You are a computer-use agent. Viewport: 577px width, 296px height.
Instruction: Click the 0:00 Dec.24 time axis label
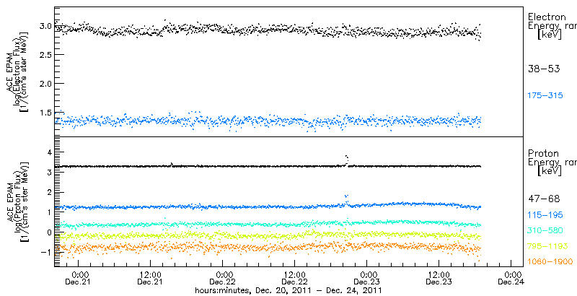tap(512, 279)
